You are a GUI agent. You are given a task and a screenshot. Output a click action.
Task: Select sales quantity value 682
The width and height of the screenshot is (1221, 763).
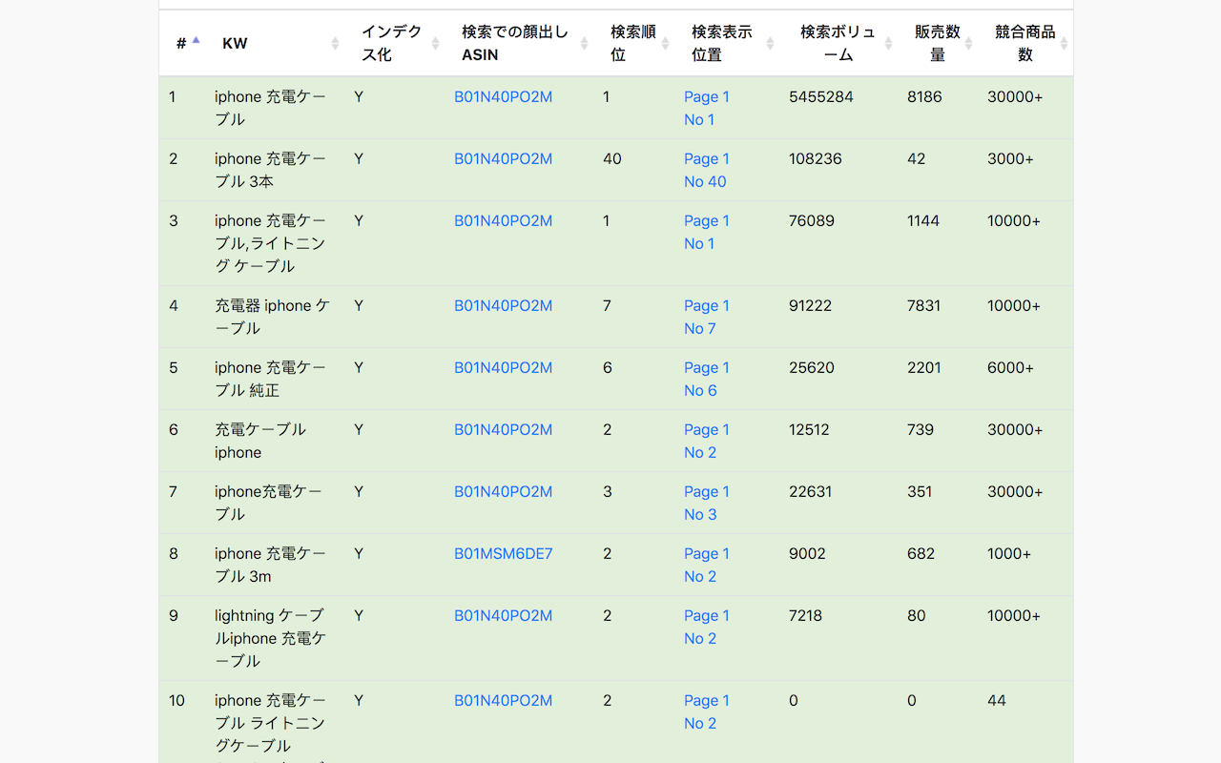tap(921, 553)
